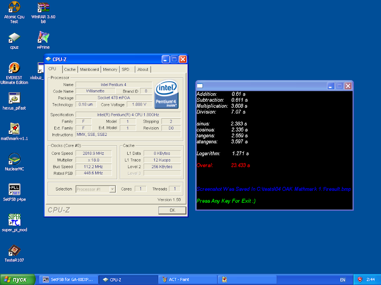The image size is (381, 285).
Task: Click the red Overall 23.433 s result
Action: coord(223,165)
